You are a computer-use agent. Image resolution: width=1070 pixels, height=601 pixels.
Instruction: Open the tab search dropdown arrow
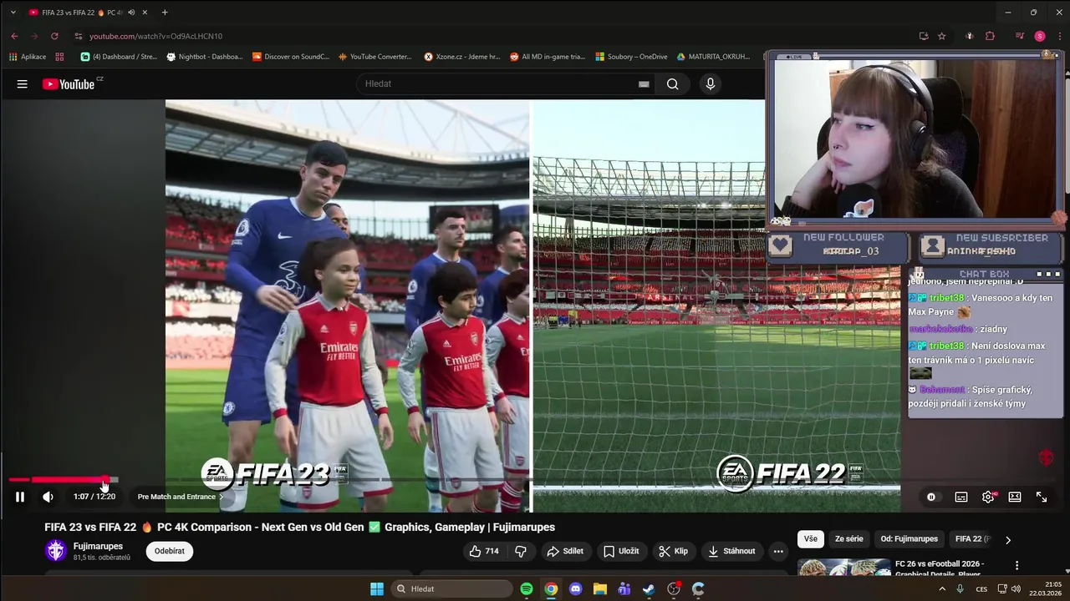[x=13, y=13]
